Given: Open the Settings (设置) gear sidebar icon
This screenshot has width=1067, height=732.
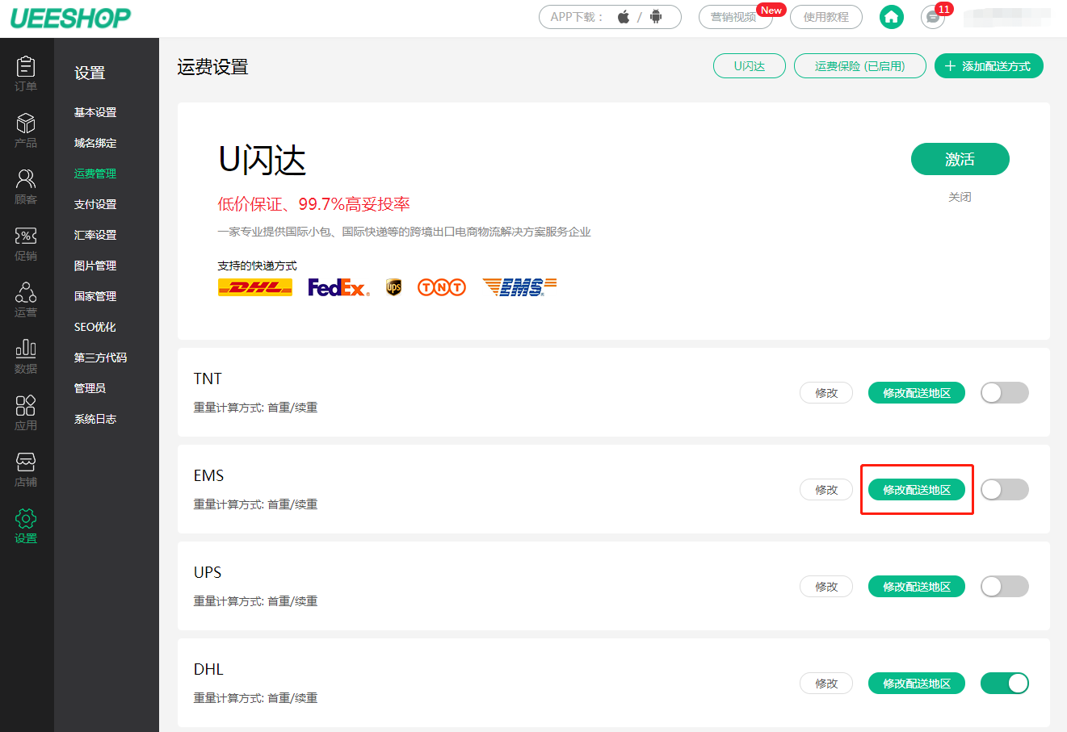Looking at the screenshot, I should [x=26, y=525].
